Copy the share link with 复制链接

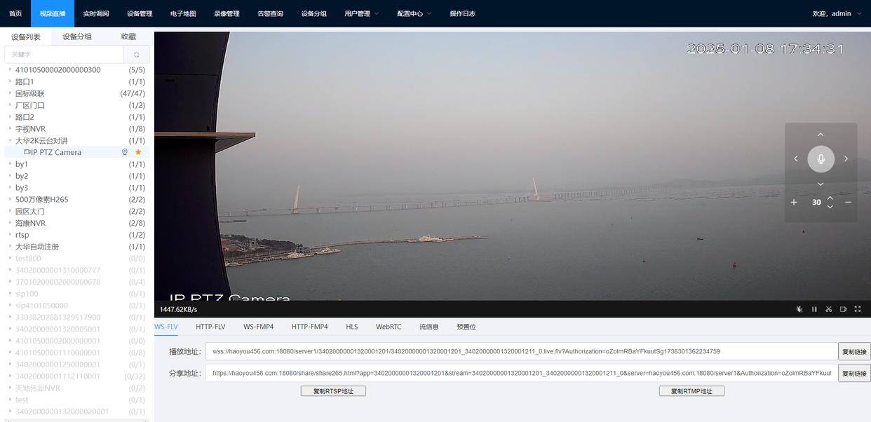click(x=855, y=372)
